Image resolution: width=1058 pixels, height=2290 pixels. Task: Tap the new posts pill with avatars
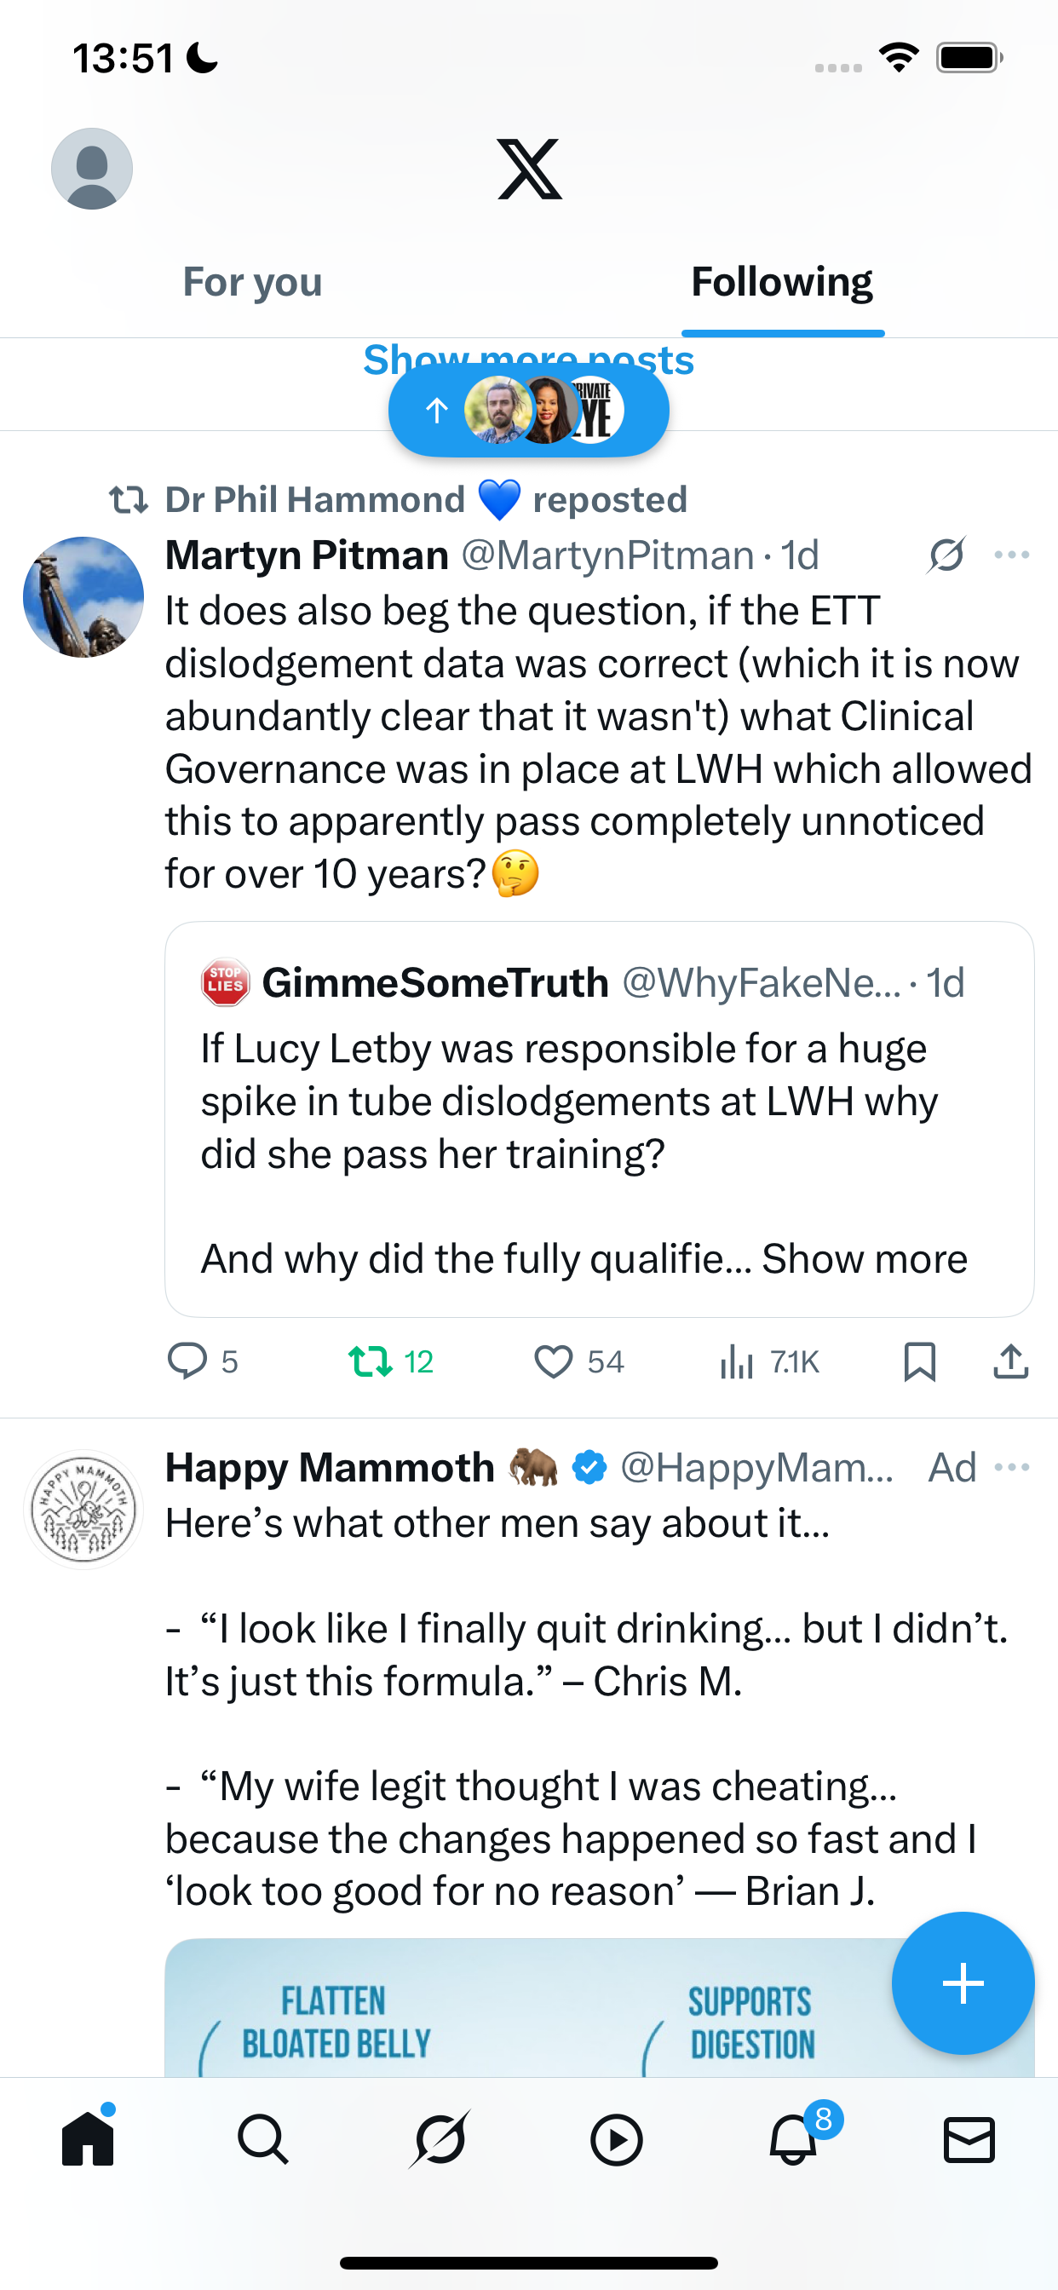[x=529, y=411]
